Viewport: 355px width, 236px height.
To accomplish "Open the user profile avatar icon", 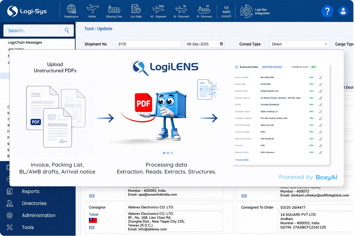I will point(343,11).
